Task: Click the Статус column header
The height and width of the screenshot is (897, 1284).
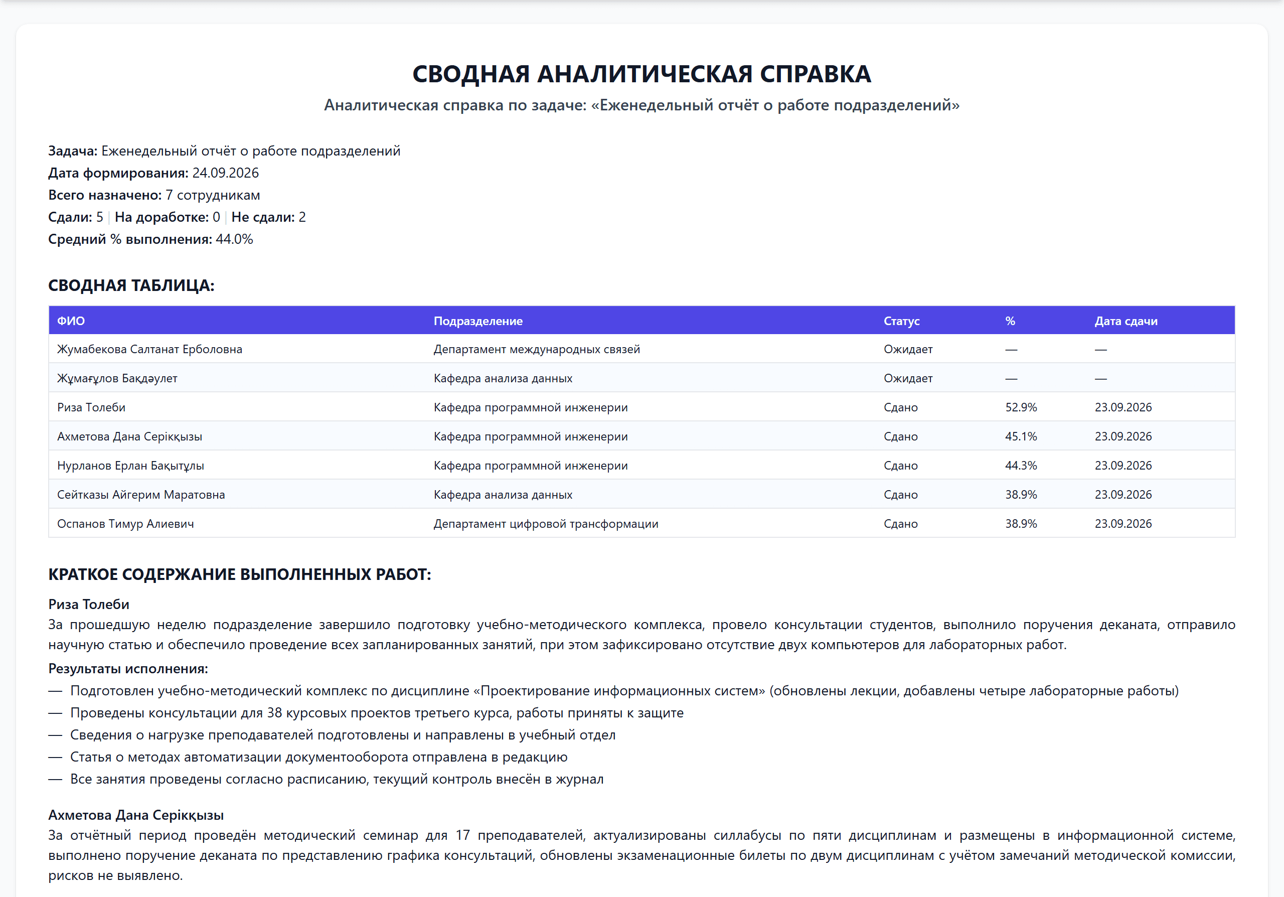Action: (901, 321)
